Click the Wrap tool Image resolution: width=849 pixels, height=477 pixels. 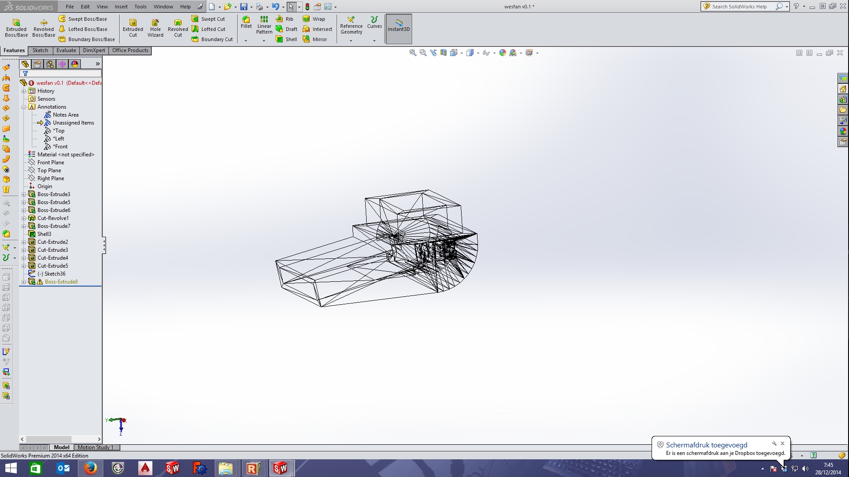(314, 19)
